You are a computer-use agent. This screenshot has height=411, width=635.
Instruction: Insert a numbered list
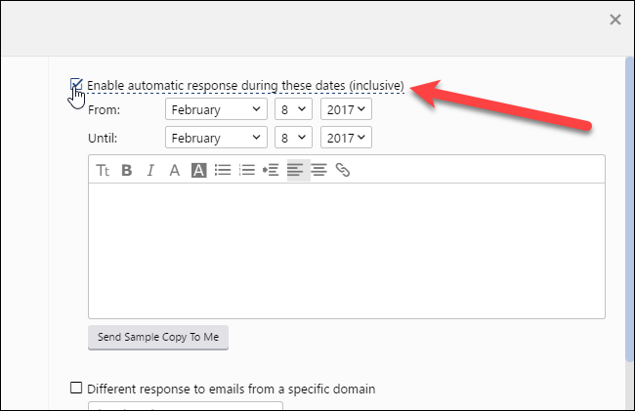(246, 170)
